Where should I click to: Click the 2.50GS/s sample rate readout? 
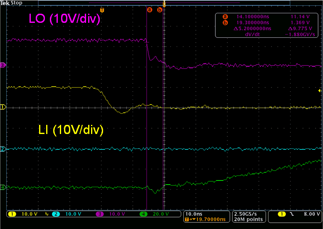click(248, 213)
